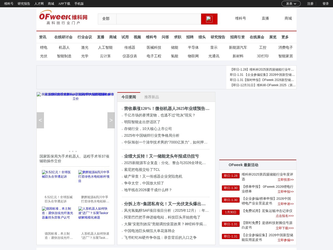Click the 登录 login link
333x250 pixels.
point(325,4)
